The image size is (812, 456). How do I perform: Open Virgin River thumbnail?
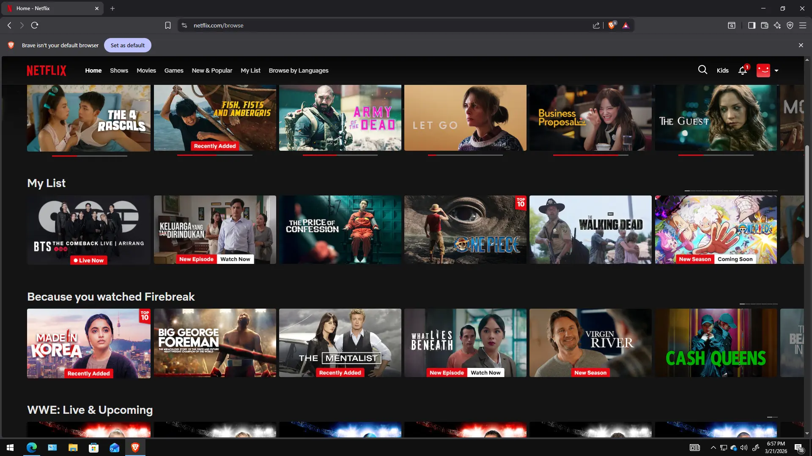click(590, 343)
